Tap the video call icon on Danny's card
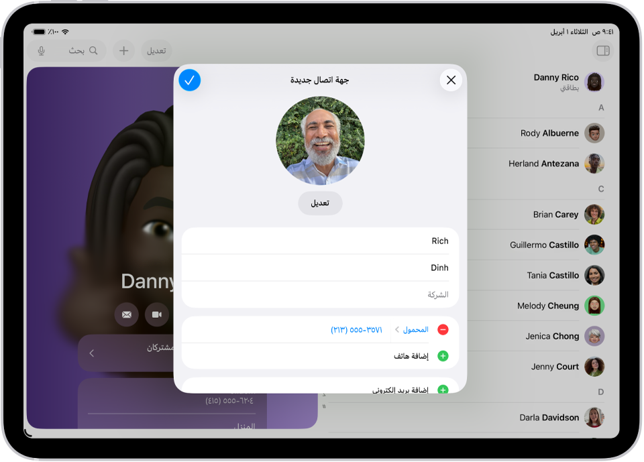This screenshot has width=644, height=462. tap(157, 314)
